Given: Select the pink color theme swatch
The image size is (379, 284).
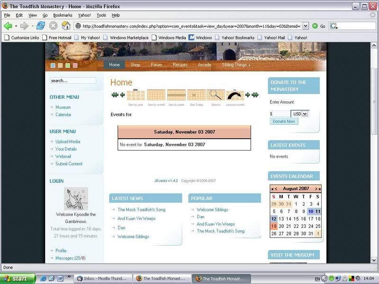Looking at the screenshot, I should point(75,65).
